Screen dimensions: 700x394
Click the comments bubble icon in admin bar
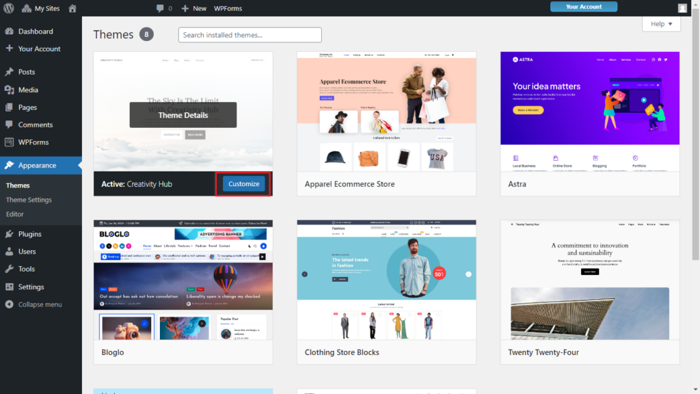[x=160, y=8]
